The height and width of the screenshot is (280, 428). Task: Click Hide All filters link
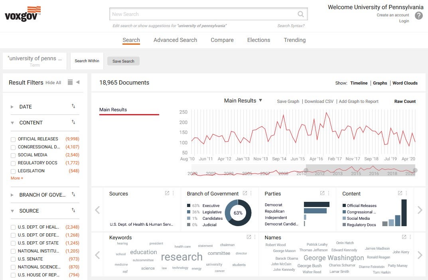point(53,83)
